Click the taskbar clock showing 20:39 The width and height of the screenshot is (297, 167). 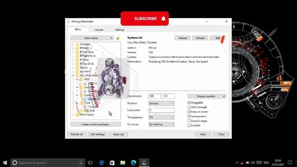(x=278, y=162)
